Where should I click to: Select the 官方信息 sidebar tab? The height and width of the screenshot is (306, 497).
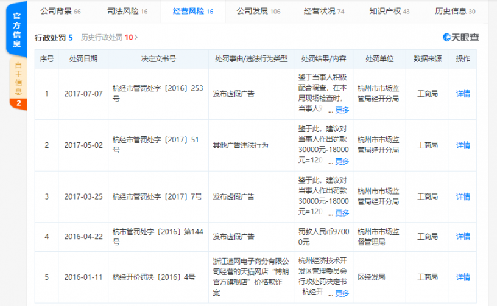click(x=18, y=31)
